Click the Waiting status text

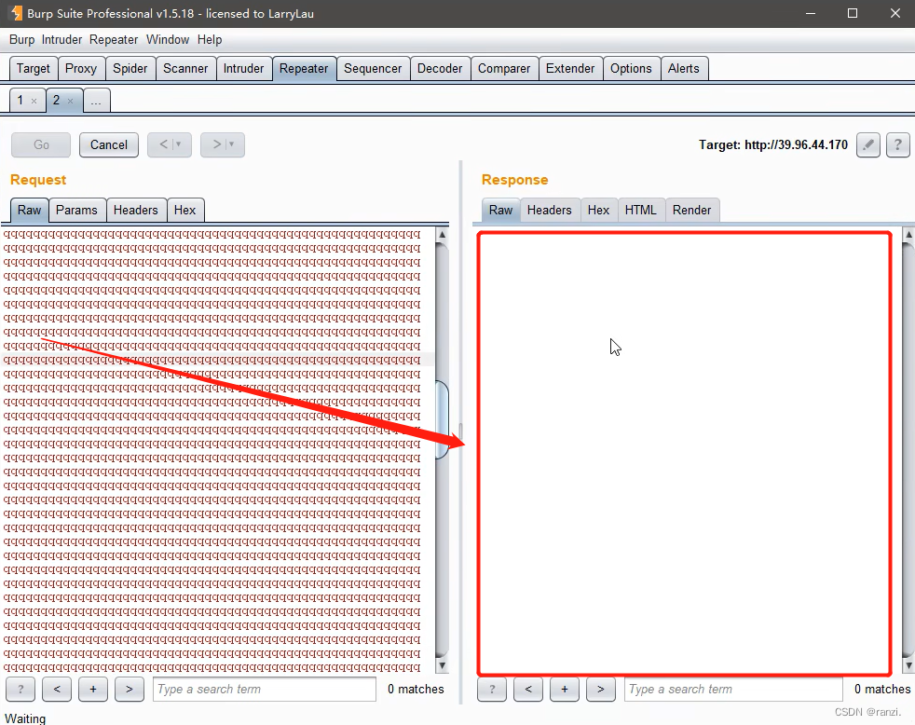pos(25,718)
